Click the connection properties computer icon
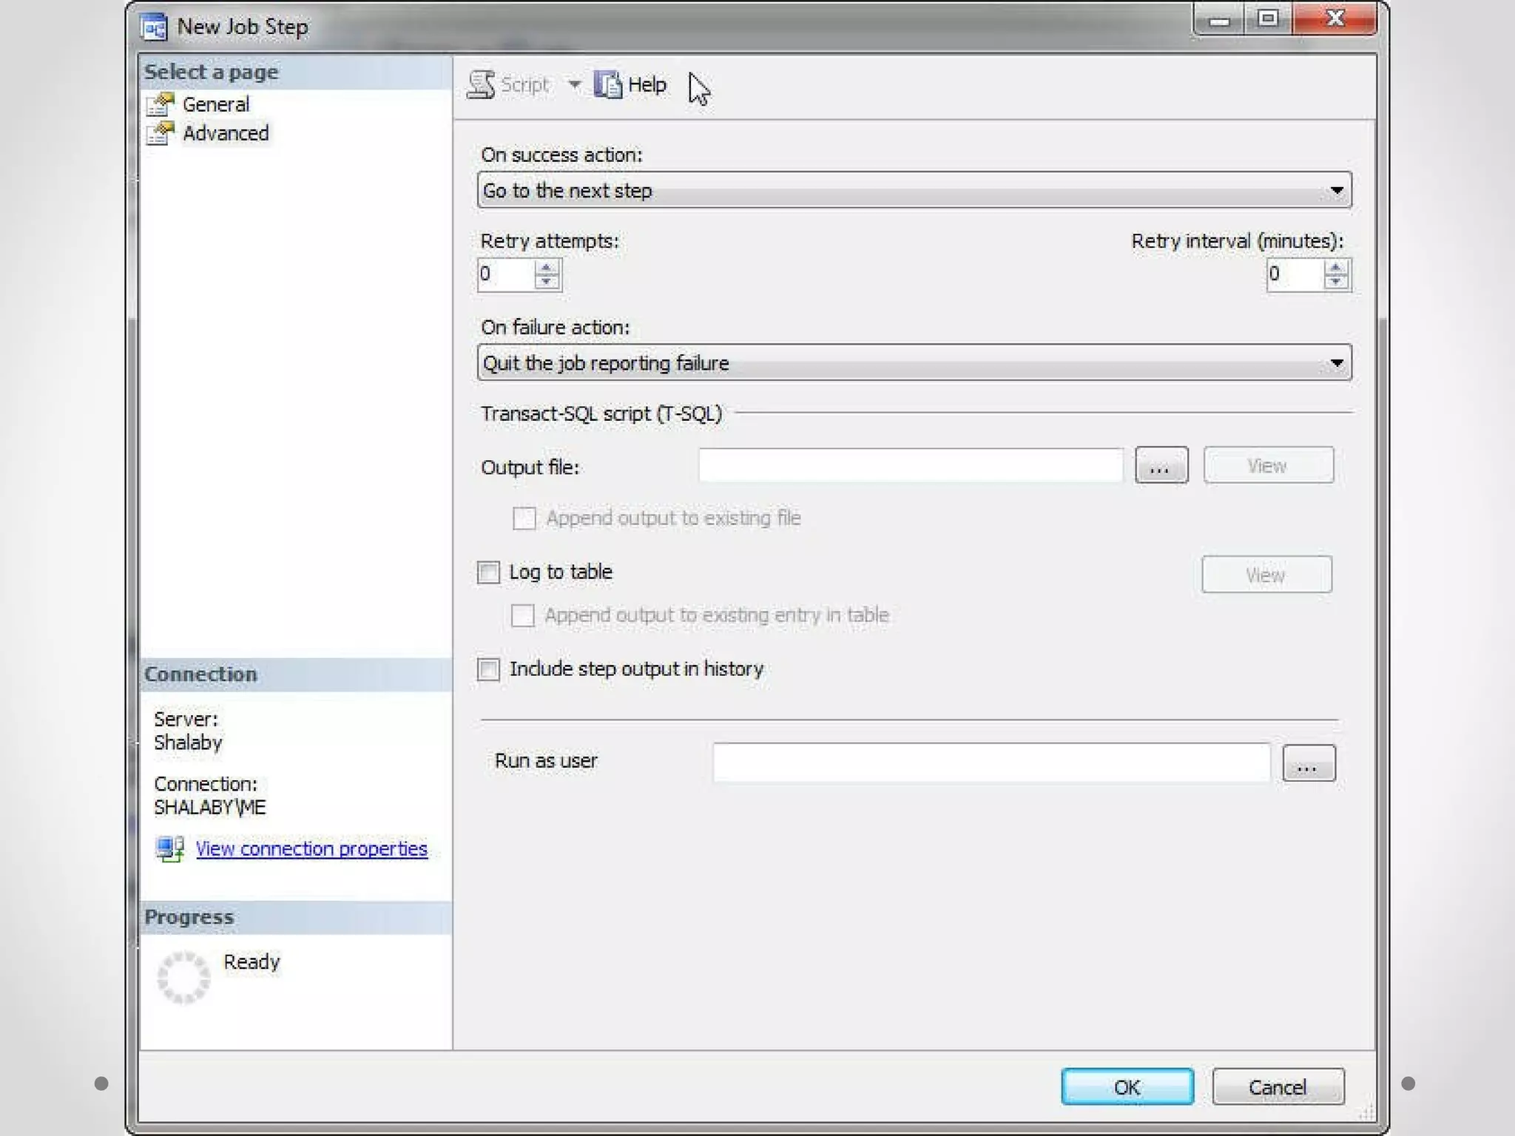 tap(170, 848)
